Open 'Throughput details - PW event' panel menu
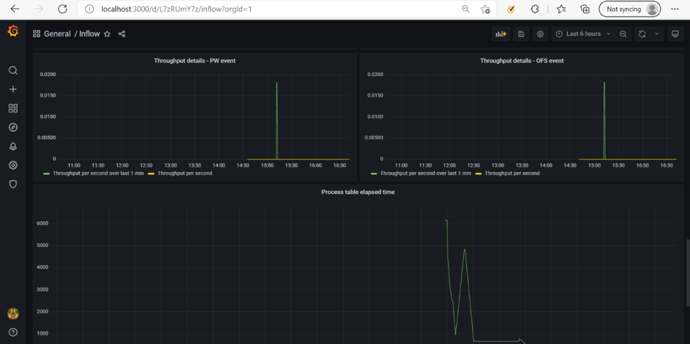The width and height of the screenshot is (690, 344). [194, 60]
